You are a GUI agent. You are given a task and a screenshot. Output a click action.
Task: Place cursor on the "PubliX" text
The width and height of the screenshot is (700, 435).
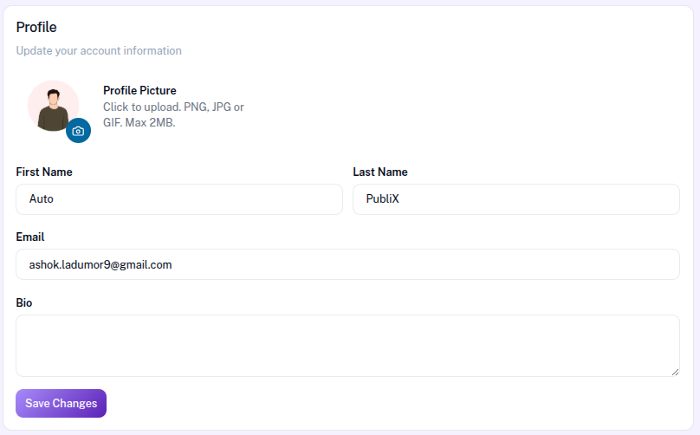click(382, 198)
